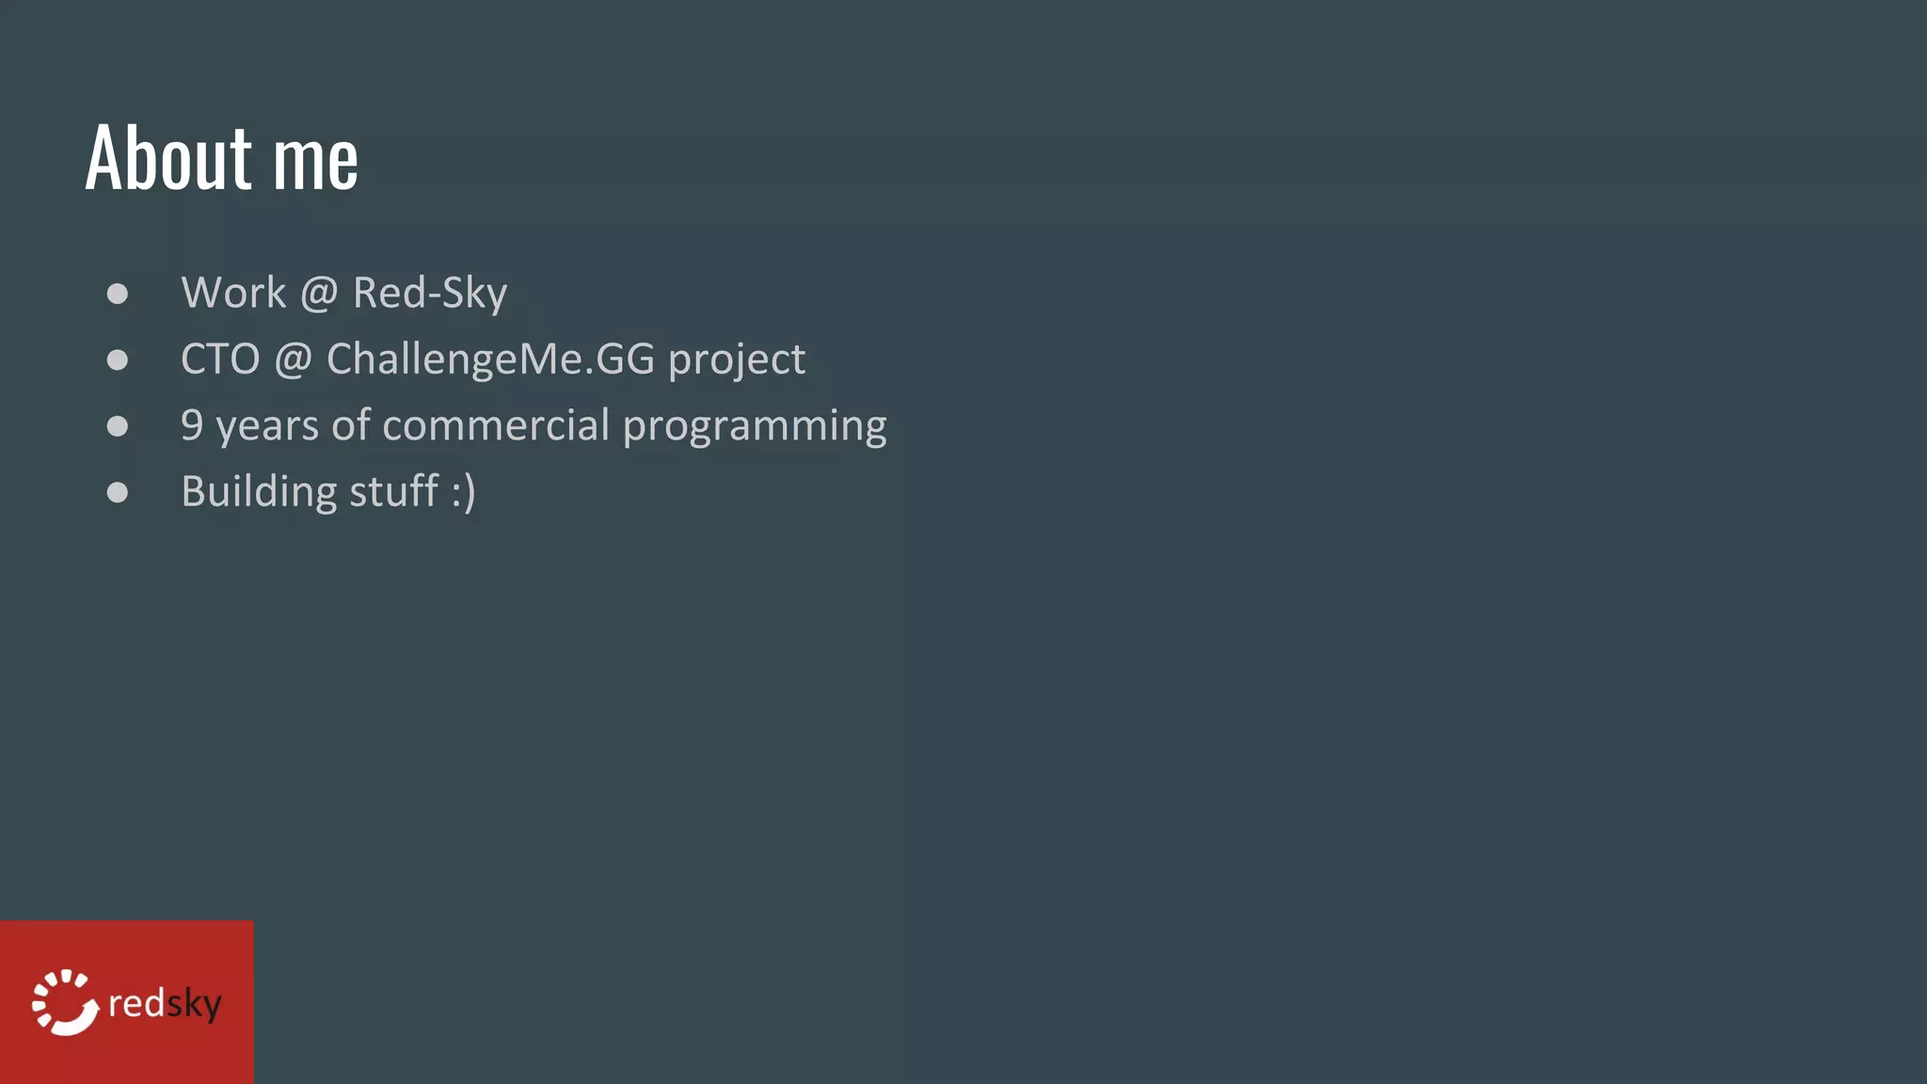This screenshot has height=1084, width=1927.
Task: Click the bullet next to "Building stuff"
Action: click(118, 492)
